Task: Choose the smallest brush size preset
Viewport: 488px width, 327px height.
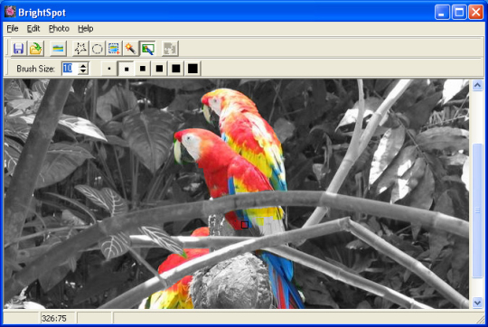Action: click(109, 69)
